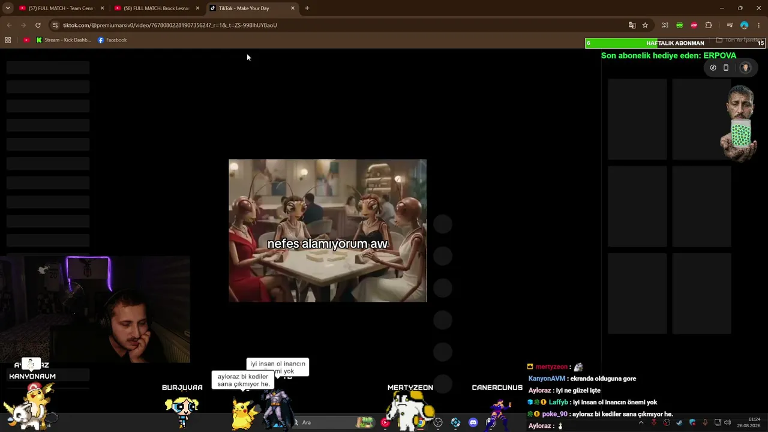Open the media controls toolbar button
This screenshot has height=432, width=768.
point(730,25)
